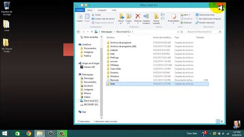This screenshot has height=137, width=244.
Task: Open Propiedades in the ribbon
Action: [173, 19]
